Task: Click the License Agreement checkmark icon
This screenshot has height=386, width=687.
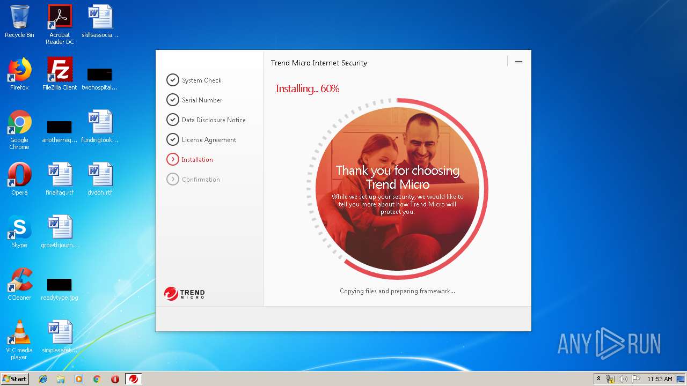Action: coord(172,139)
